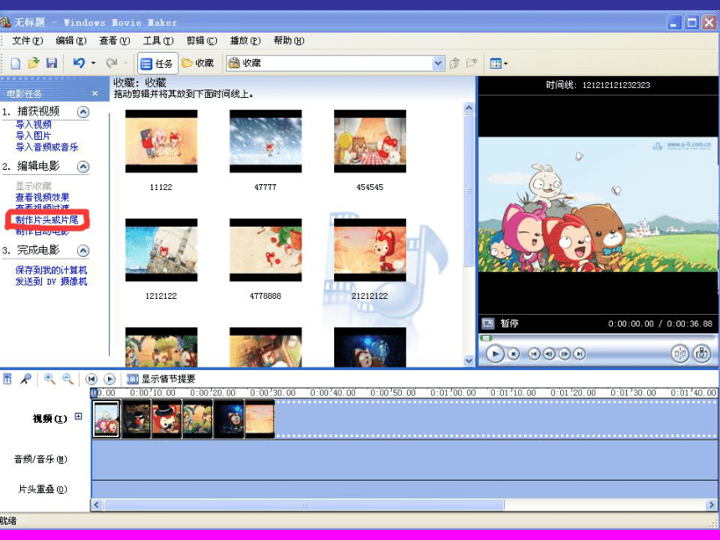Close the 电影任务 pane
The height and width of the screenshot is (540, 720).
pos(95,94)
